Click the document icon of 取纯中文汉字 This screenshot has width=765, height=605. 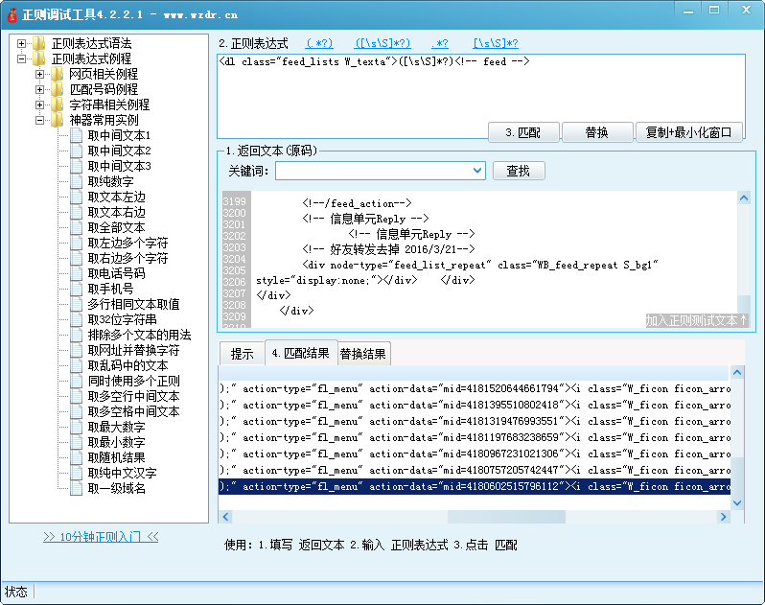tap(76, 473)
